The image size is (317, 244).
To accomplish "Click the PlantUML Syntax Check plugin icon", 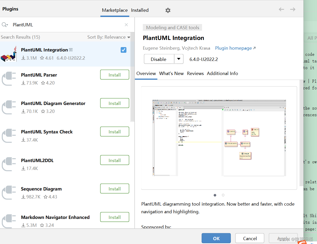I will point(9,135).
